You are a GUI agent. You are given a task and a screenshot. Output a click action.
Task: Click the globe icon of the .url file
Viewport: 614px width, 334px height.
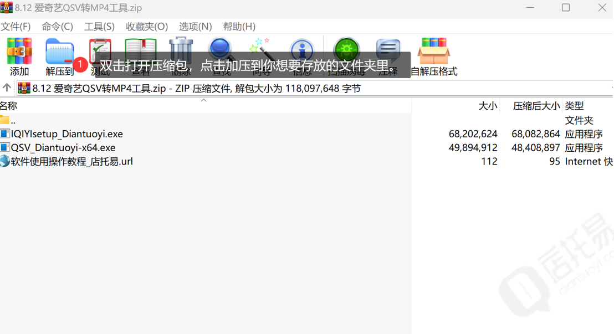click(4, 161)
